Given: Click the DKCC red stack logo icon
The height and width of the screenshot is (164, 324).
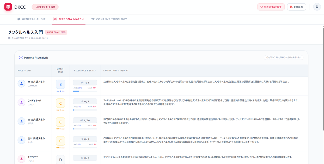Looking at the screenshot, I should [8, 7].
